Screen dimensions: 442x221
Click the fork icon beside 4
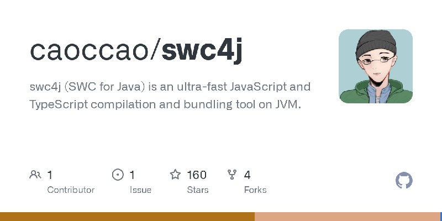point(231,175)
